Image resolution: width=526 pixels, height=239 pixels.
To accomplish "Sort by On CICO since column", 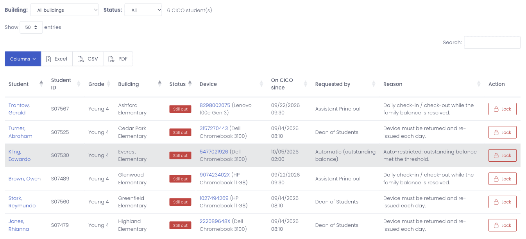I will pos(289,84).
